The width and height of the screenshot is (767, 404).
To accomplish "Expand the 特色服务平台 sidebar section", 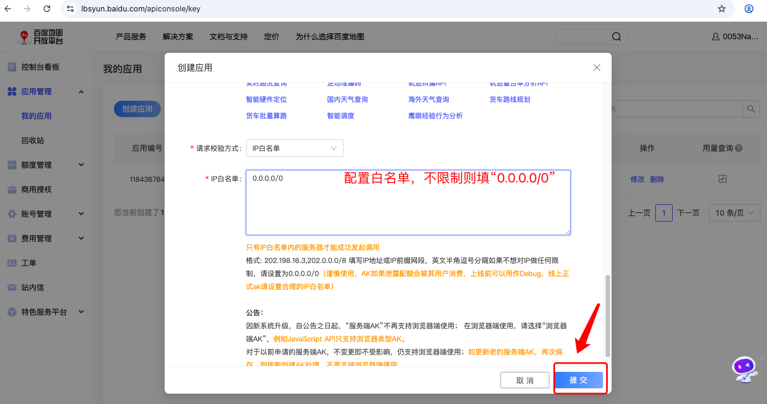I will [81, 312].
